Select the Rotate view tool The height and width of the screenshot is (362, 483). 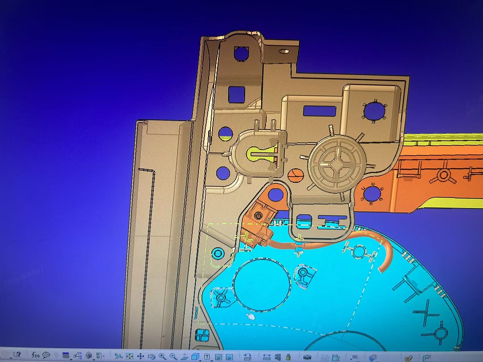(152, 356)
